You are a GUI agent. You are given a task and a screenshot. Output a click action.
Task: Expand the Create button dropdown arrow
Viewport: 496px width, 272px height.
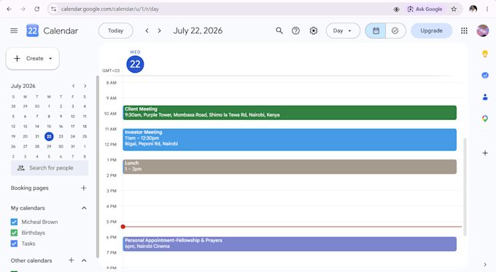[50, 58]
